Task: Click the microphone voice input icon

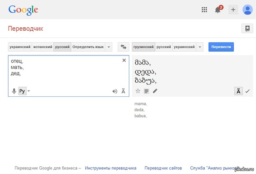Action: pyautogui.click(x=14, y=91)
